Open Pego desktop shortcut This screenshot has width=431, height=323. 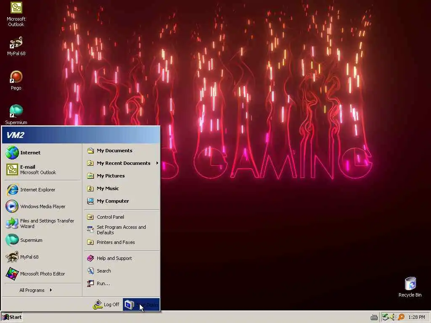click(16, 80)
